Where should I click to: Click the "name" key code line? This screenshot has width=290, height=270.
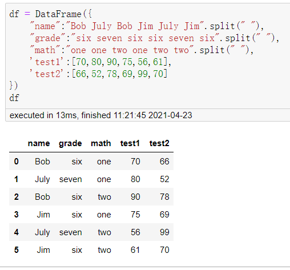[147, 26]
